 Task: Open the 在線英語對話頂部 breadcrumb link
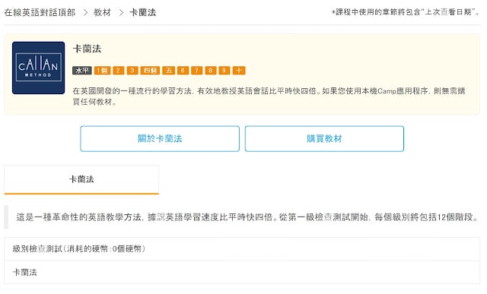pyautogui.click(x=40, y=12)
